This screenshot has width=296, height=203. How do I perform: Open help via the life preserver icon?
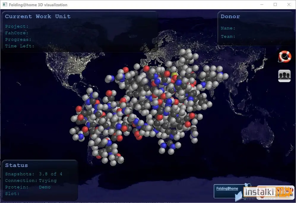pyautogui.click(x=285, y=57)
